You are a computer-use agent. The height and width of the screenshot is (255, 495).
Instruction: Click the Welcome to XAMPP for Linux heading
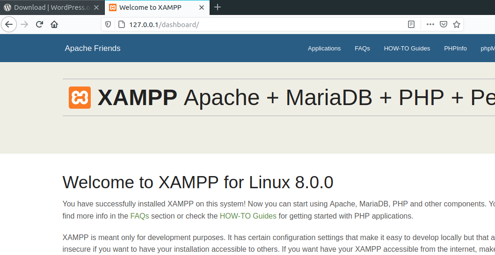198,182
